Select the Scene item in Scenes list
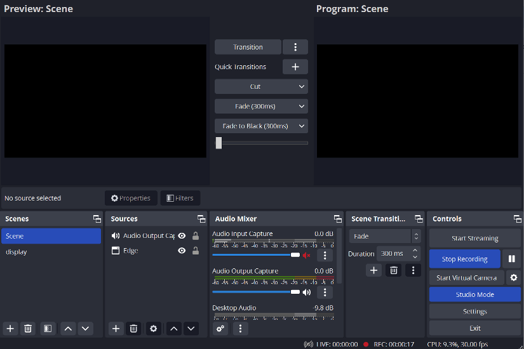This screenshot has width=524, height=349. [51, 236]
